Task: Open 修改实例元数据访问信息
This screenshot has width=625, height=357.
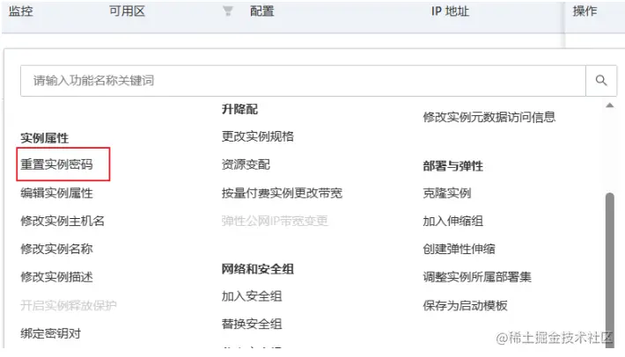Action: [489, 117]
